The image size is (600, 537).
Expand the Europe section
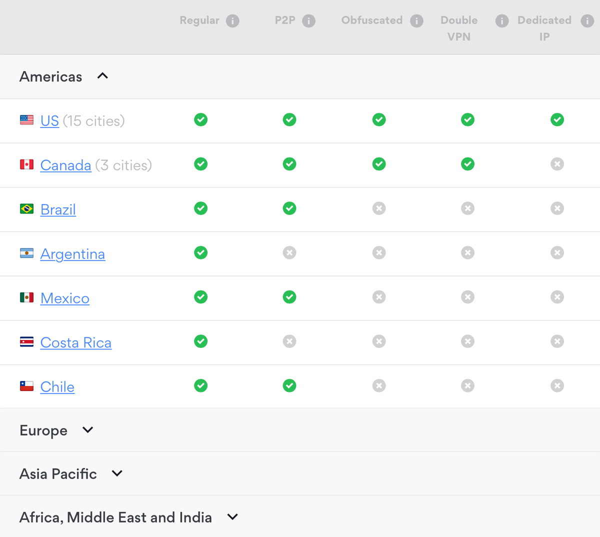(87, 429)
